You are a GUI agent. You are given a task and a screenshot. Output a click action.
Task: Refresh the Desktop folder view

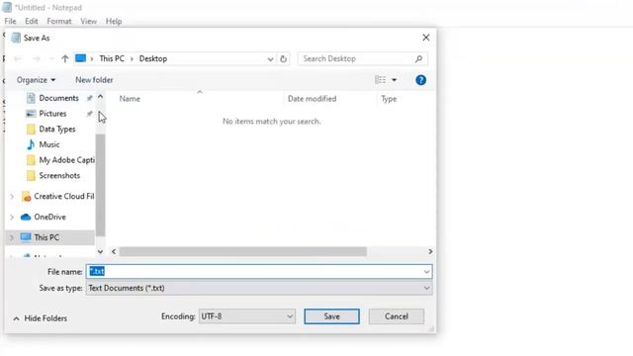point(284,59)
